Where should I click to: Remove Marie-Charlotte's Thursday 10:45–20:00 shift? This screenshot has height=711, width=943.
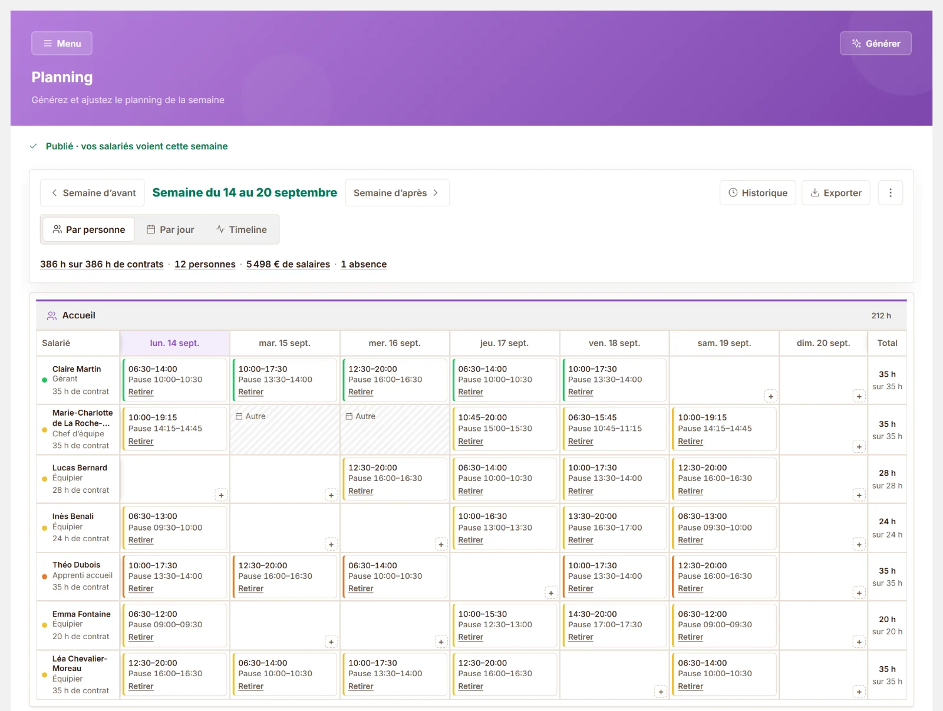(x=470, y=442)
